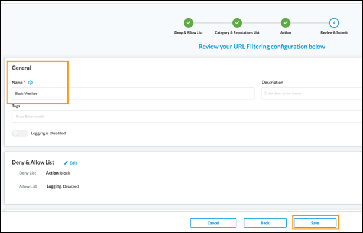Click the Tags input field
Viewport: 363px width, 233px height.
(x=187, y=116)
